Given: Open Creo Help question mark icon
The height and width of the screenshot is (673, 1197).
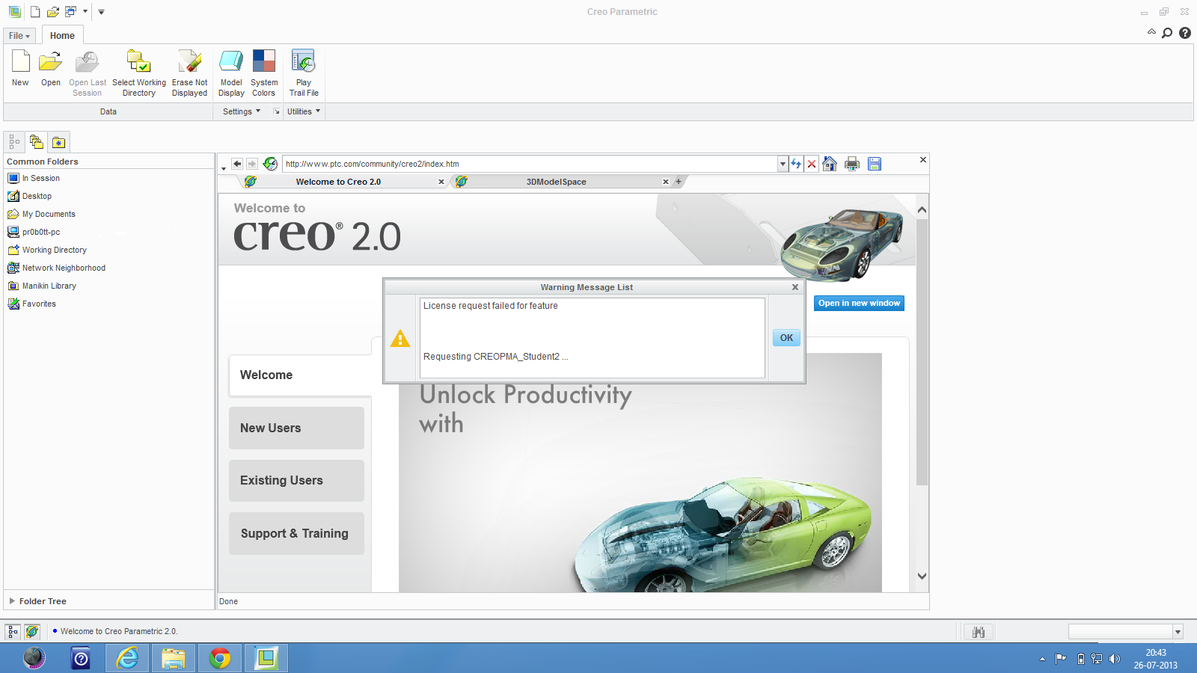Looking at the screenshot, I should click(1185, 33).
